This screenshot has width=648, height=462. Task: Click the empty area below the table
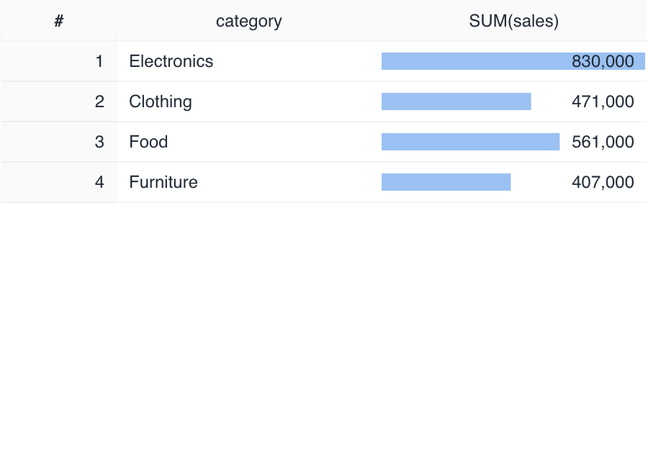tap(324, 331)
